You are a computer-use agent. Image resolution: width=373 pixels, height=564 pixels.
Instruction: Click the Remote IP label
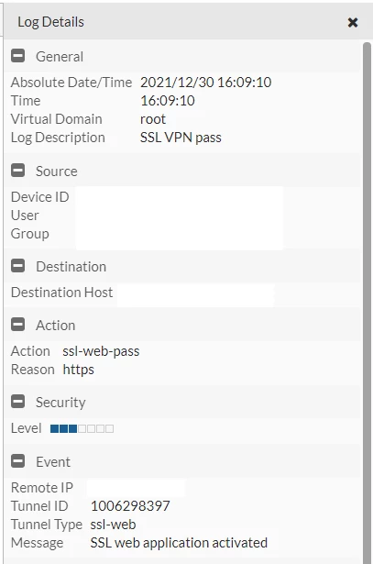point(42,488)
